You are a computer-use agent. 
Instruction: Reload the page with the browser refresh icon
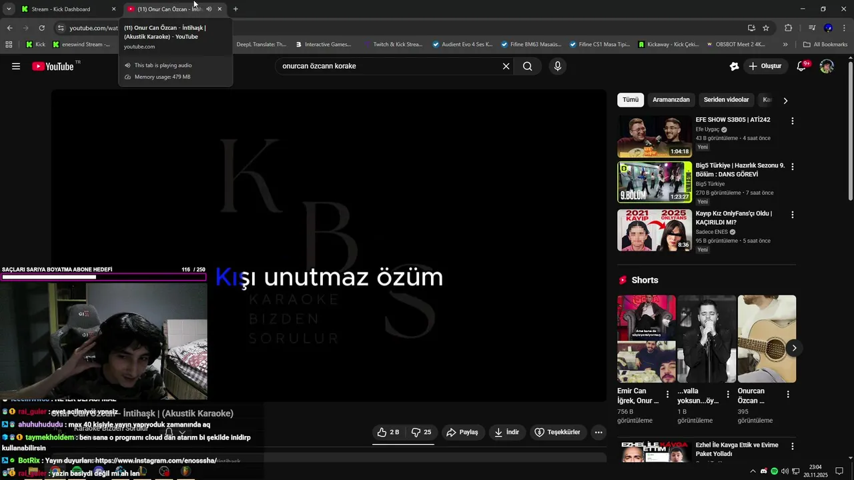(x=41, y=28)
